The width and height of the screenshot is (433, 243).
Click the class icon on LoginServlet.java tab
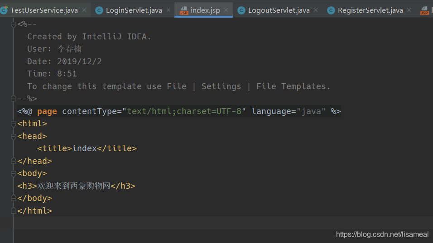coord(99,10)
